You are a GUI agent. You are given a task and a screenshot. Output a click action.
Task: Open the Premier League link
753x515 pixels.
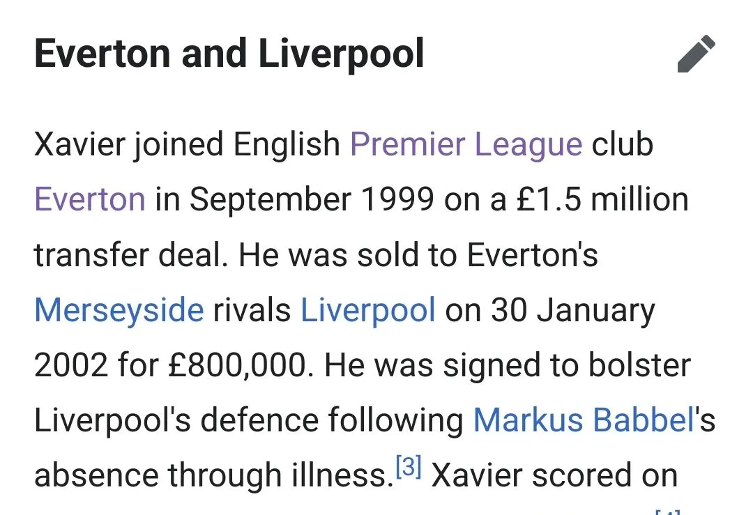[x=466, y=144]
